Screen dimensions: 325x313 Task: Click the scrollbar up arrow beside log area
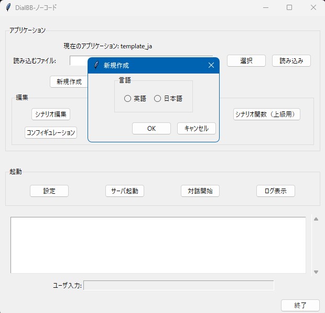(x=316, y=220)
